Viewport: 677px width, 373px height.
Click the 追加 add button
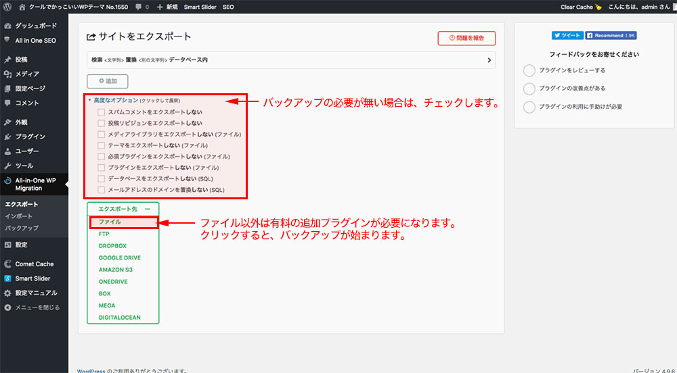108,81
